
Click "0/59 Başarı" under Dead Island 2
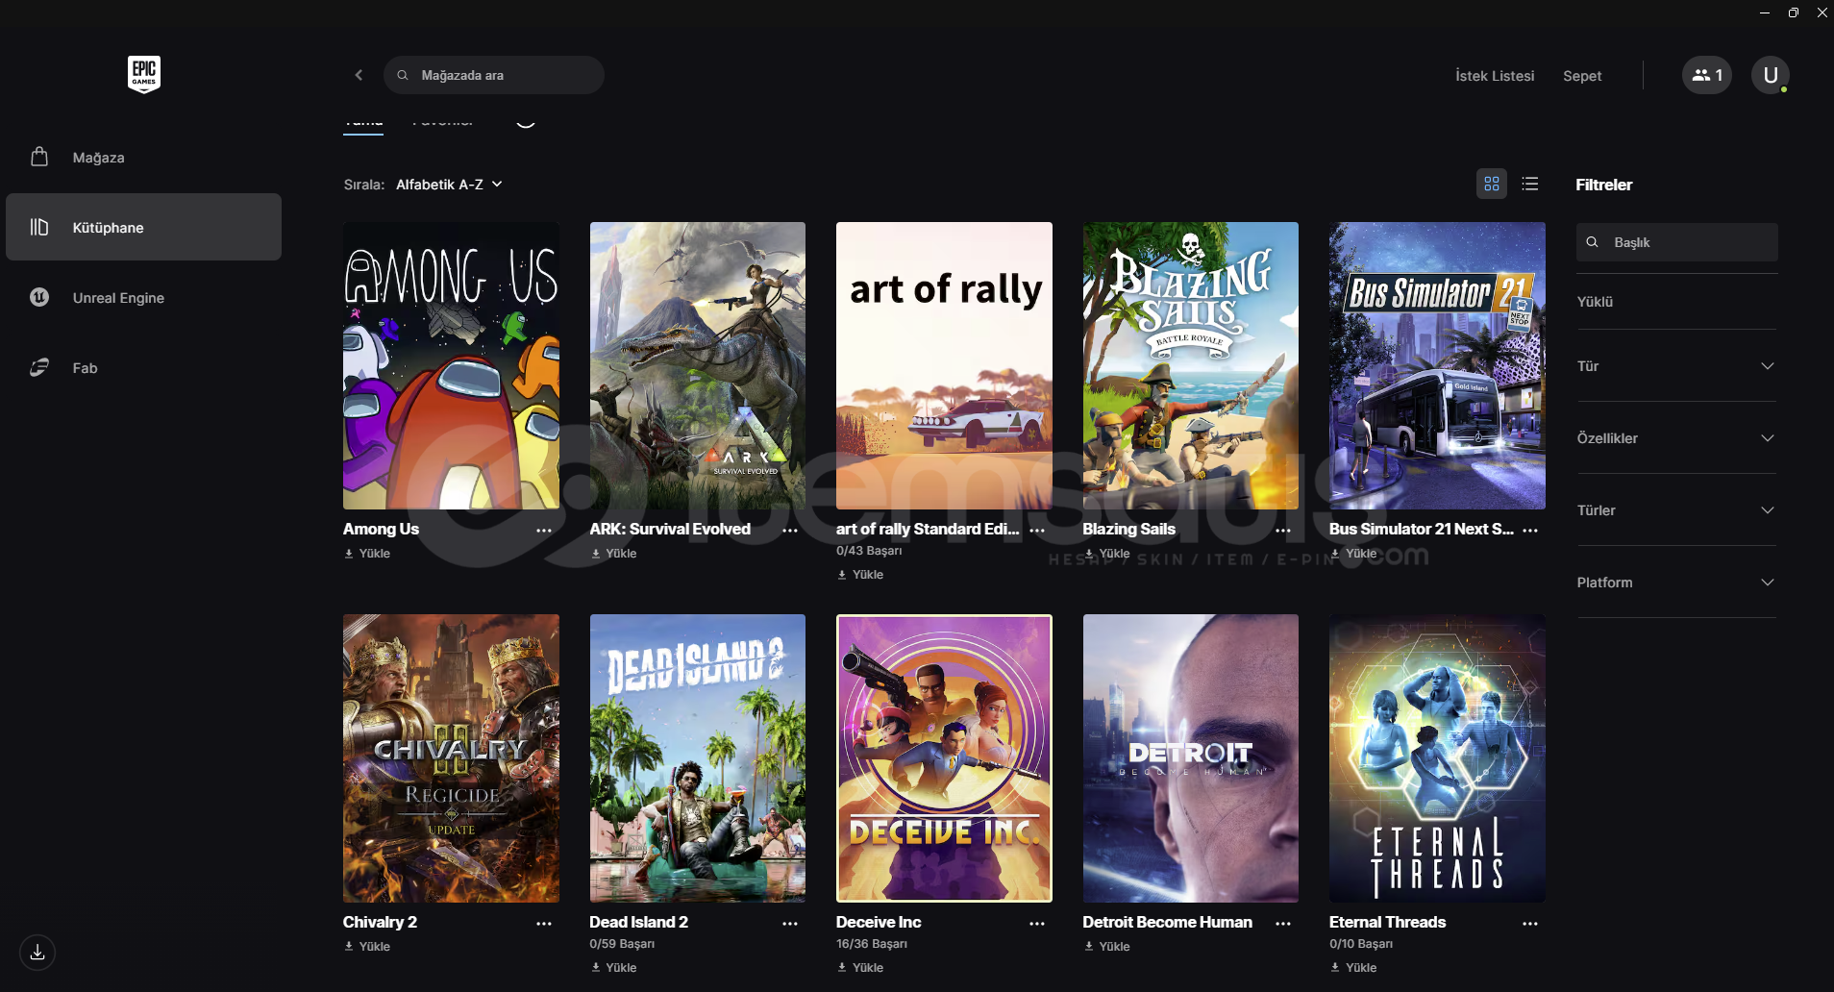(622, 944)
